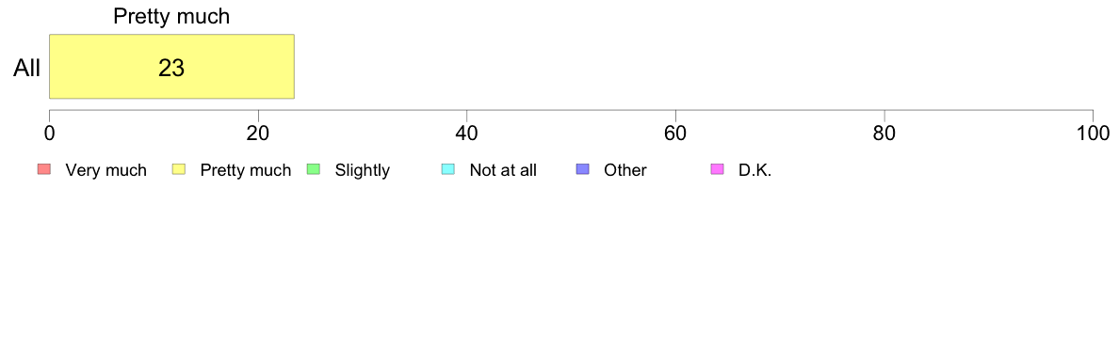Screen dimensions: 1119x346
Task: Click the Not at all legend text
Action: pyautogui.click(x=503, y=170)
